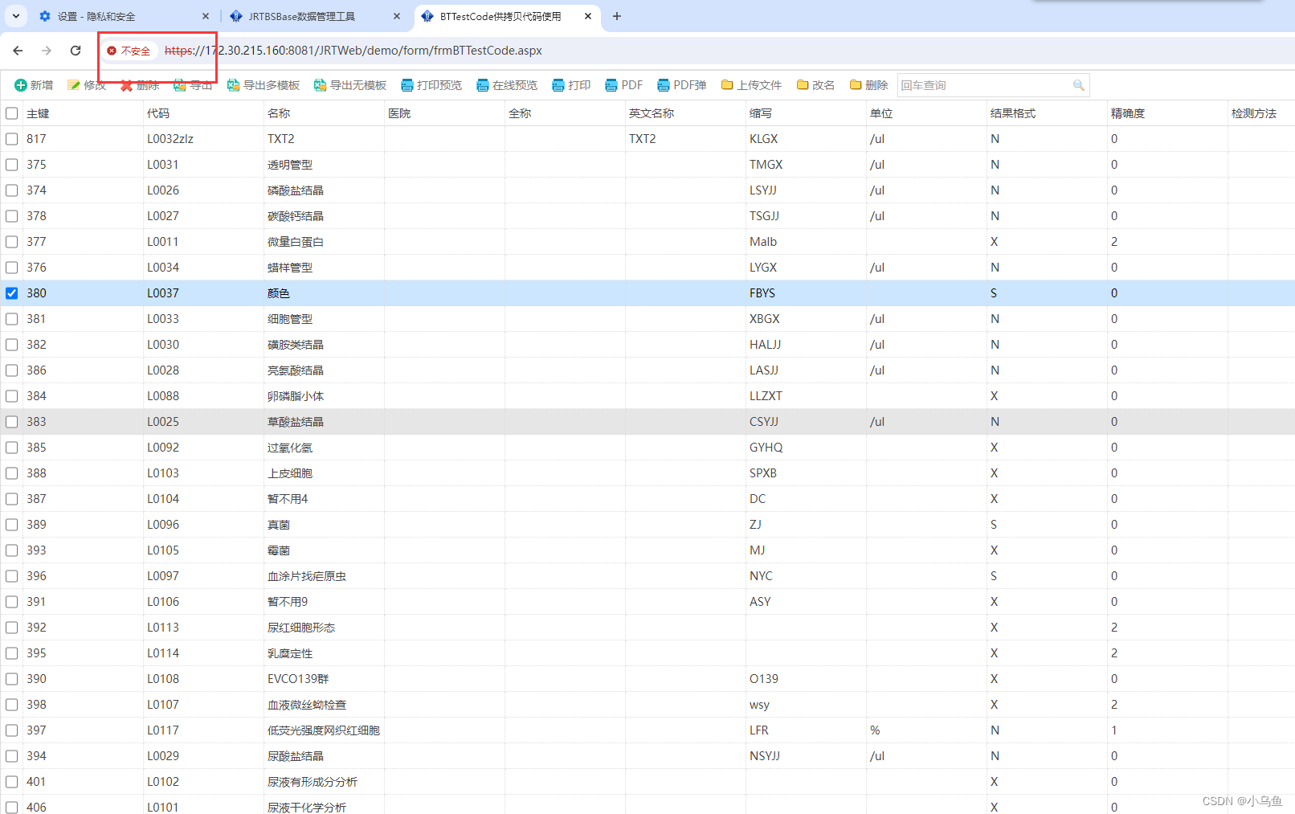Viewport: 1295px width, 814px height.
Task: Click the 删除 button beside 改名
Action: coord(868,85)
